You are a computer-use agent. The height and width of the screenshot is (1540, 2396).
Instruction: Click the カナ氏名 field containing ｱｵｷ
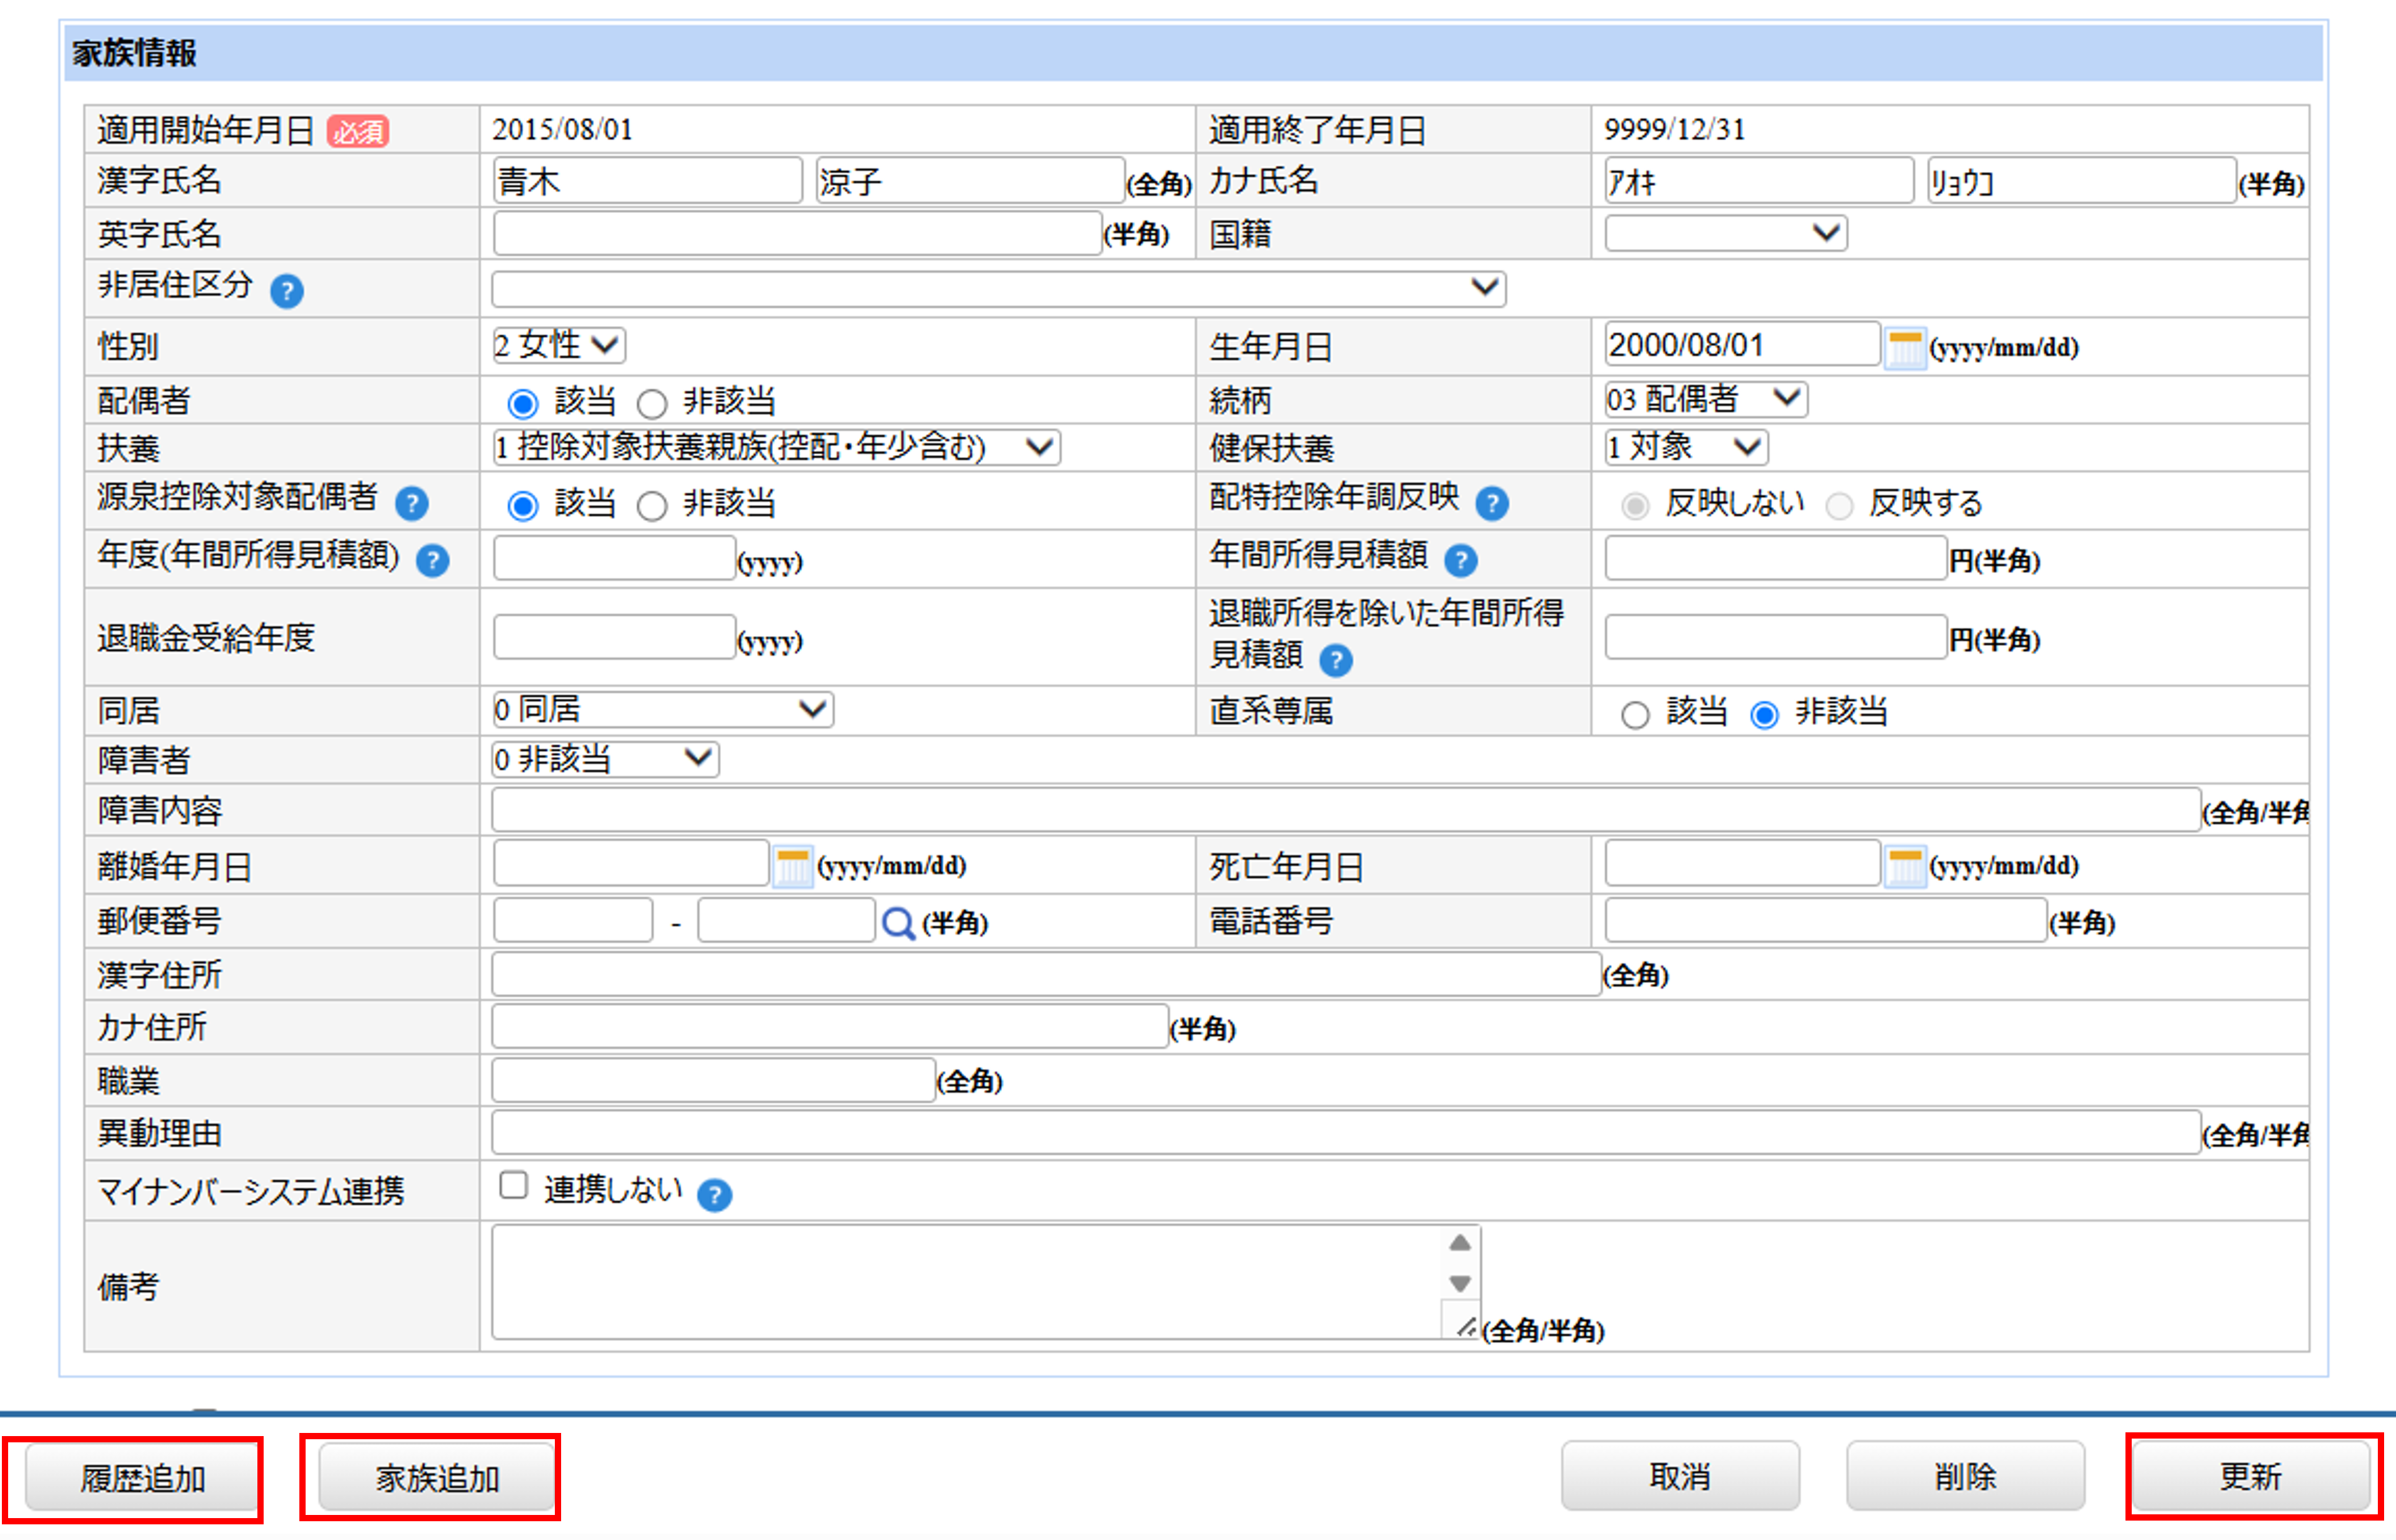1758,181
